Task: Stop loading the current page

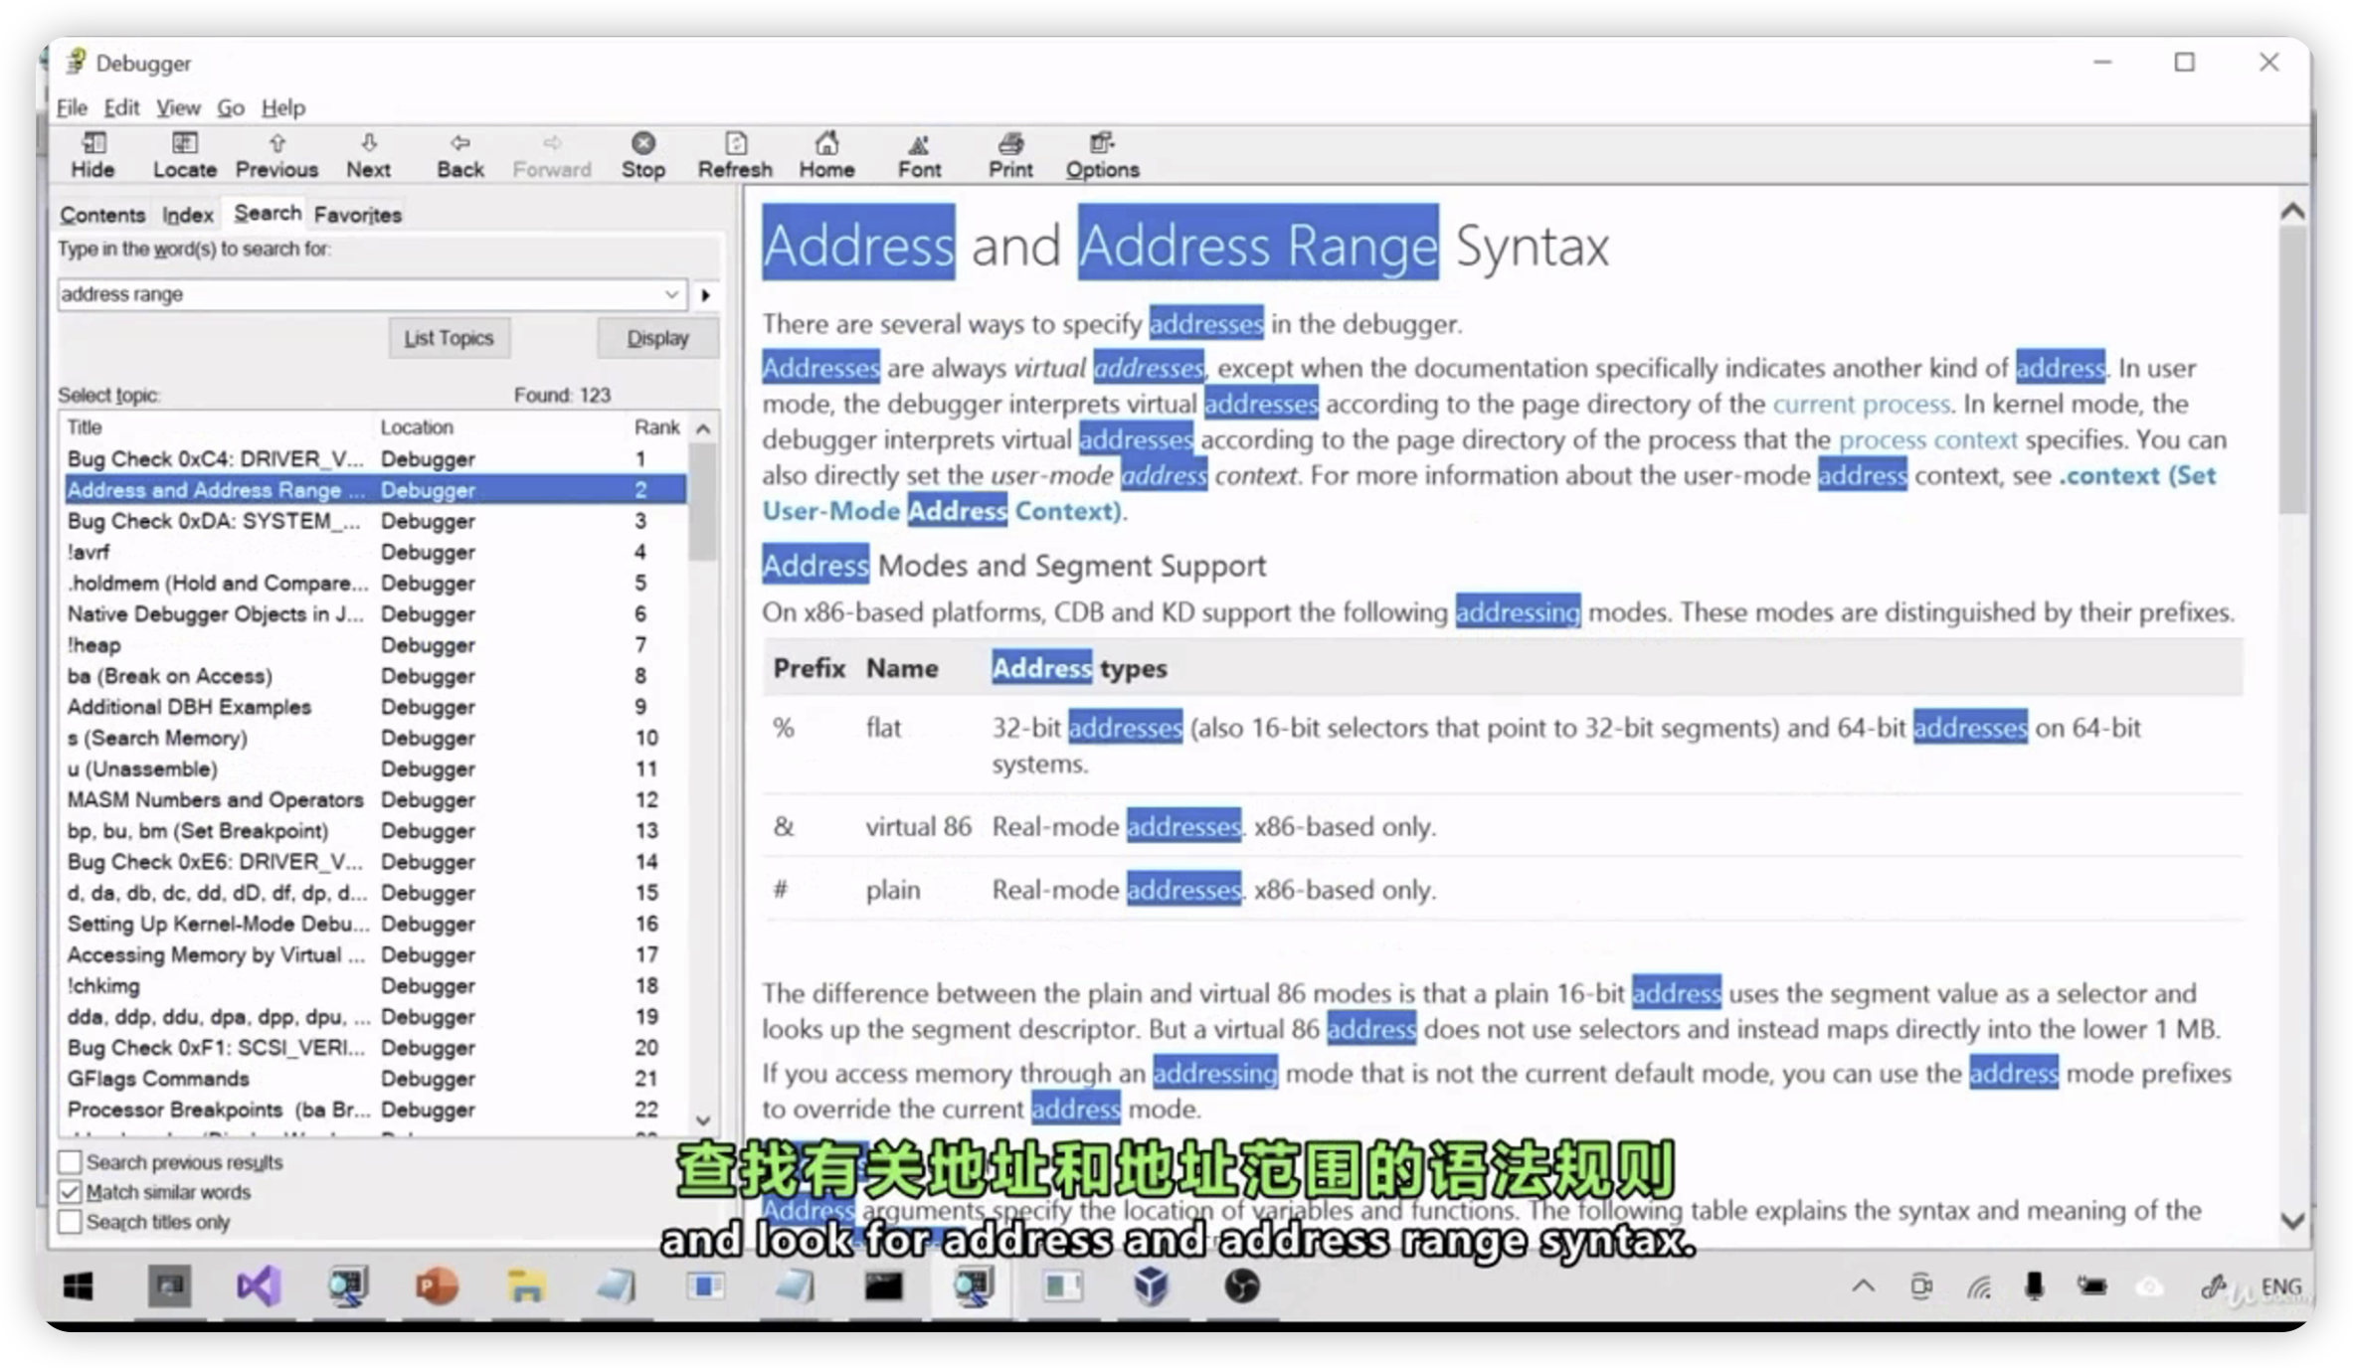Action: point(642,154)
